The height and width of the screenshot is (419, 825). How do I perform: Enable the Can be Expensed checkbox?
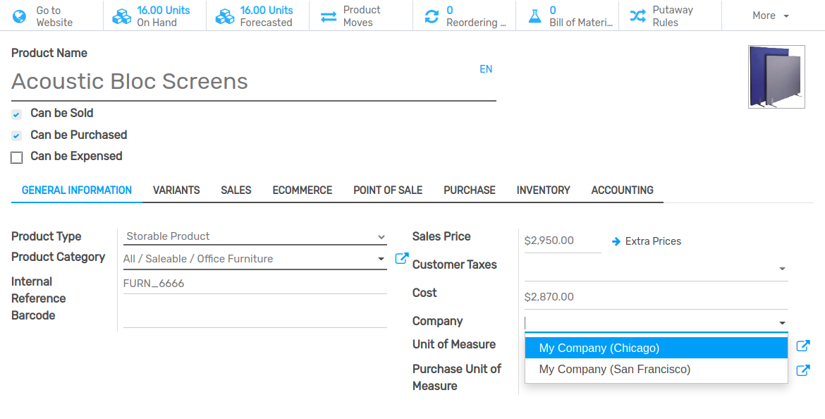tap(16, 157)
